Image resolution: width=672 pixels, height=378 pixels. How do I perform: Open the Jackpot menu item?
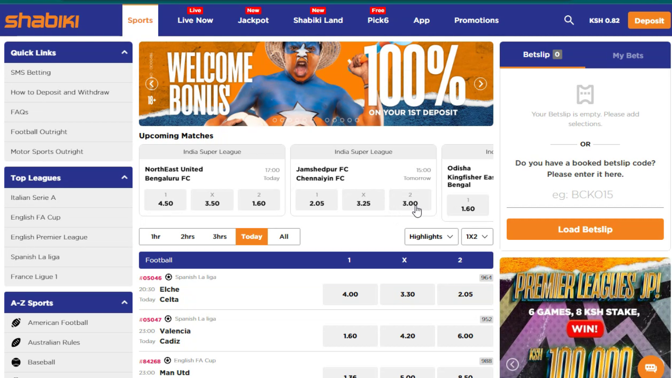pos(253,20)
